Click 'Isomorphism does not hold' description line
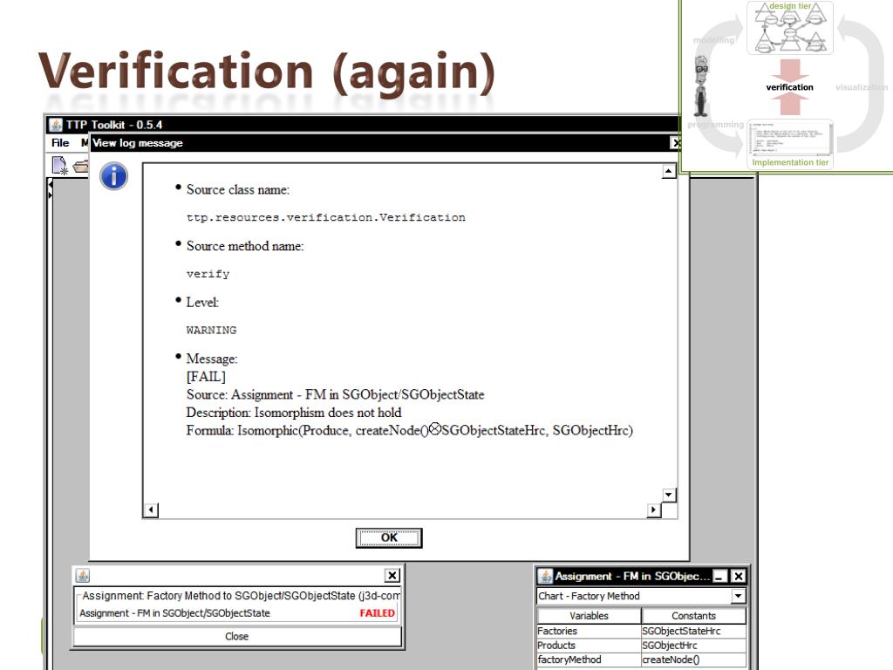 pyautogui.click(x=294, y=413)
